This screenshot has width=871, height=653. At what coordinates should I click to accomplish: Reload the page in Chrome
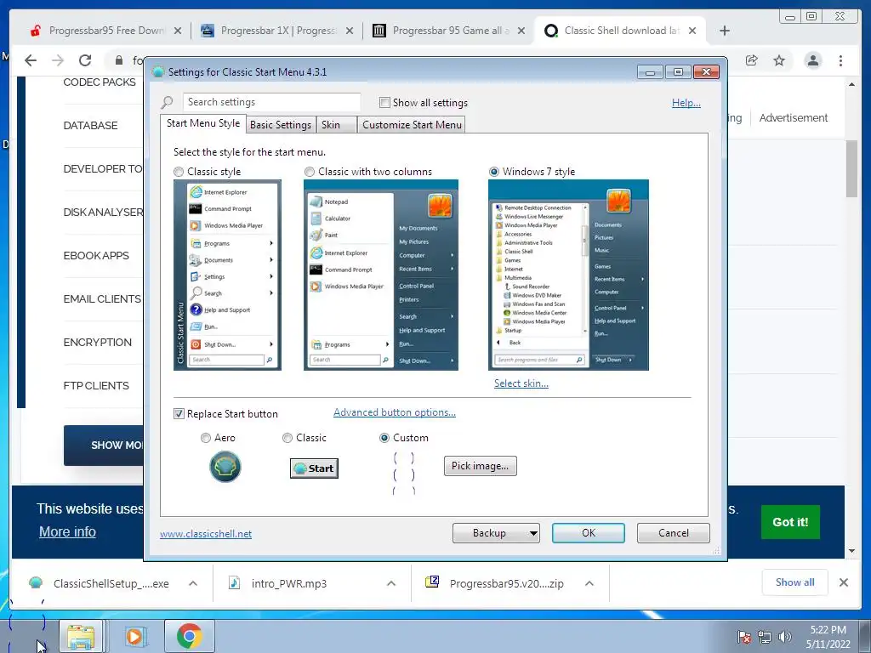pyautogui.click(x=85, y=60)
